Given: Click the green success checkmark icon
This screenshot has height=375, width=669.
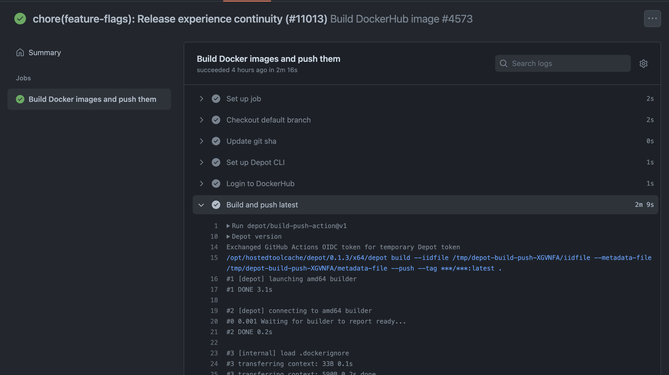Looking at the screenshot, I should click(x=20, y=18).
